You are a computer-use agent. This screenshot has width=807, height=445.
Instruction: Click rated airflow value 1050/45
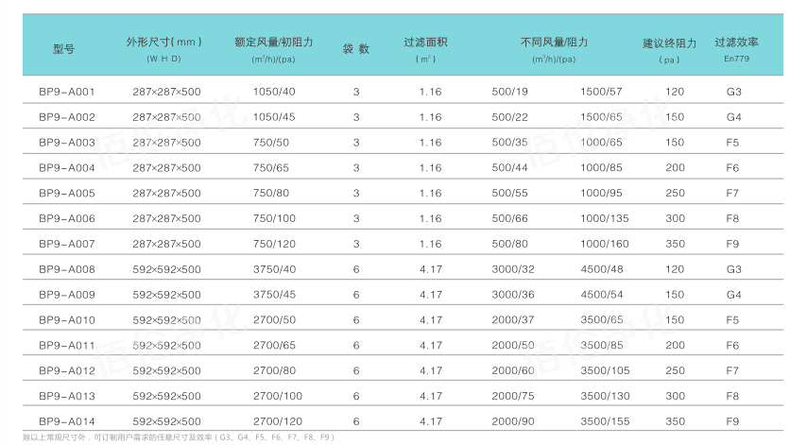(274, 117)
